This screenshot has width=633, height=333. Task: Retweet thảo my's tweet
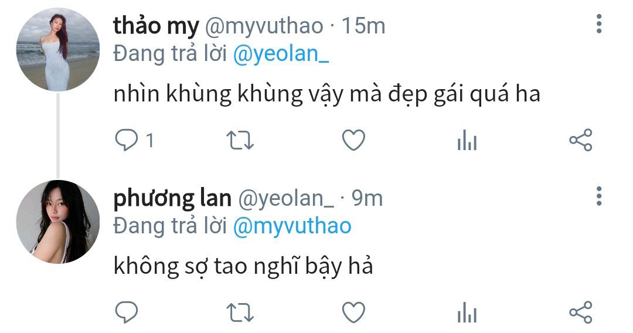point(240,141)
